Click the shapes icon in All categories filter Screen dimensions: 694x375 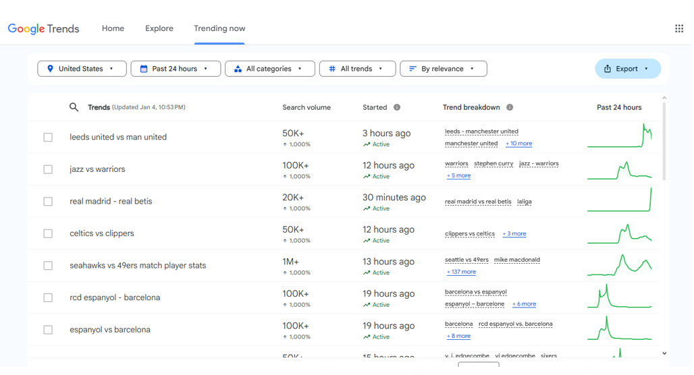238,69
